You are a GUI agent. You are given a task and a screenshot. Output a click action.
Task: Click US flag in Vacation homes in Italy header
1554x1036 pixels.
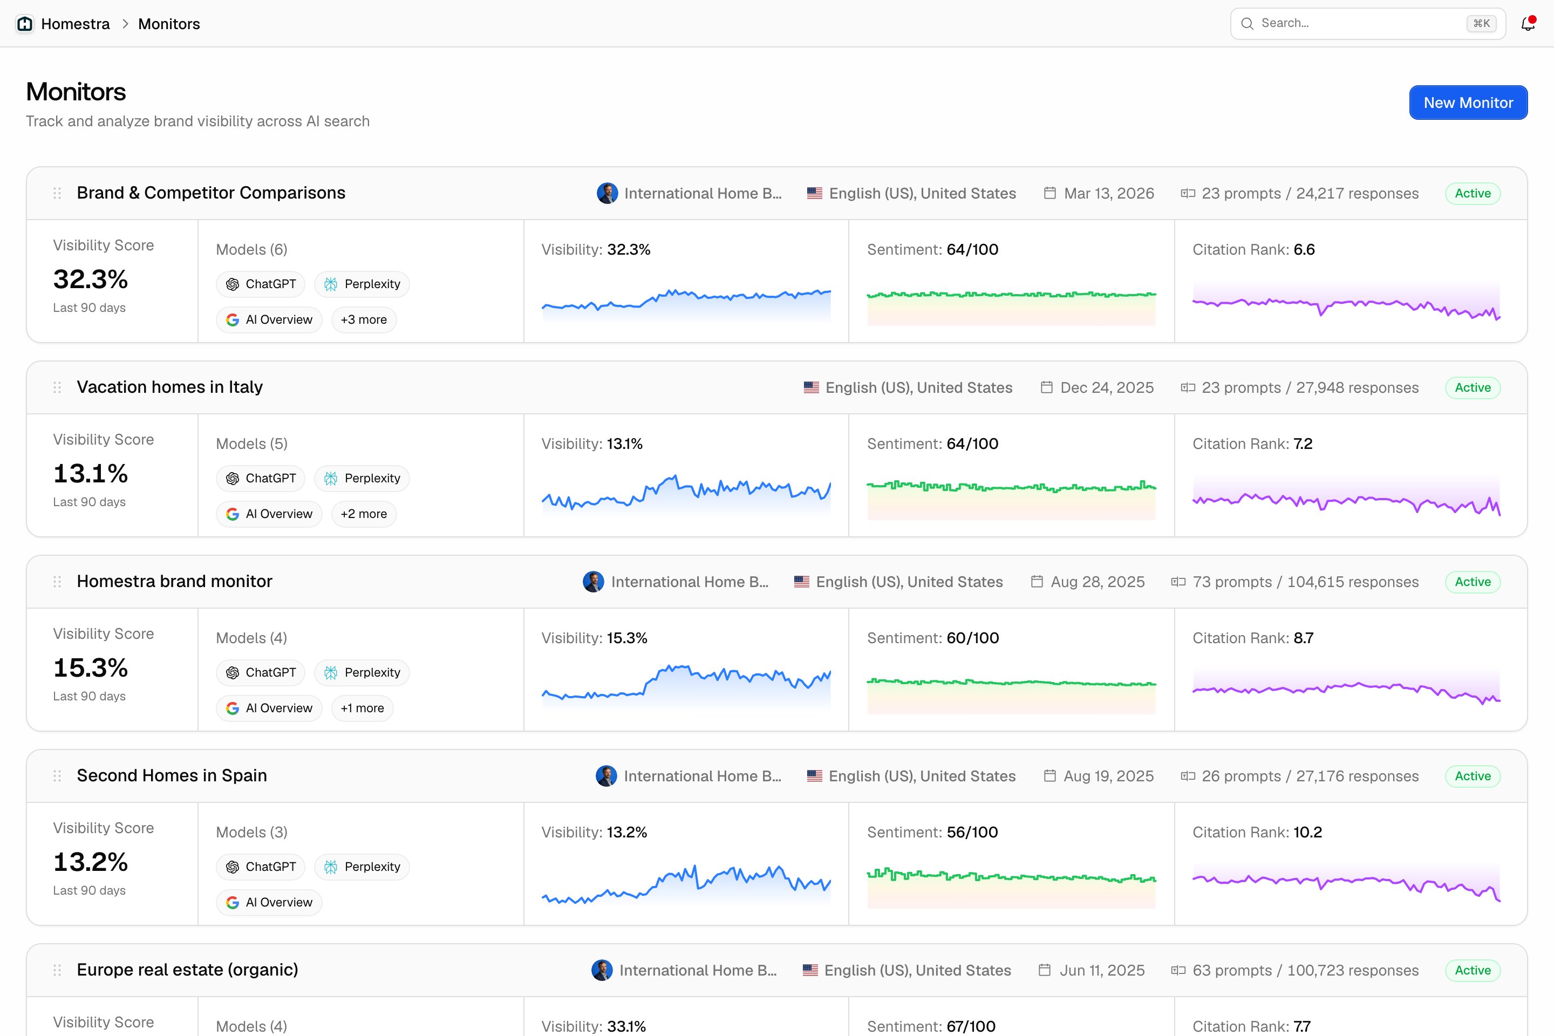(x=812, y=387)
